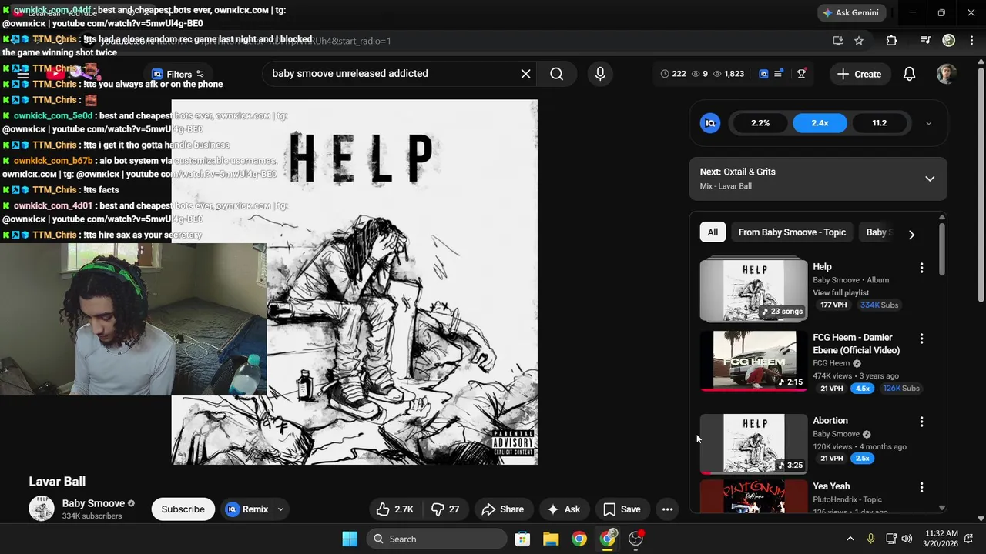Viewport: 986px width, 554px height.
Task: Click Baby Smoove channel name under video
Action: 93,503
